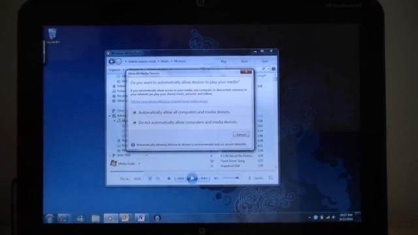Open the Media Guide dropdown arrow
The width and height of the screenshot is (418, 235).
pos(139,164)
